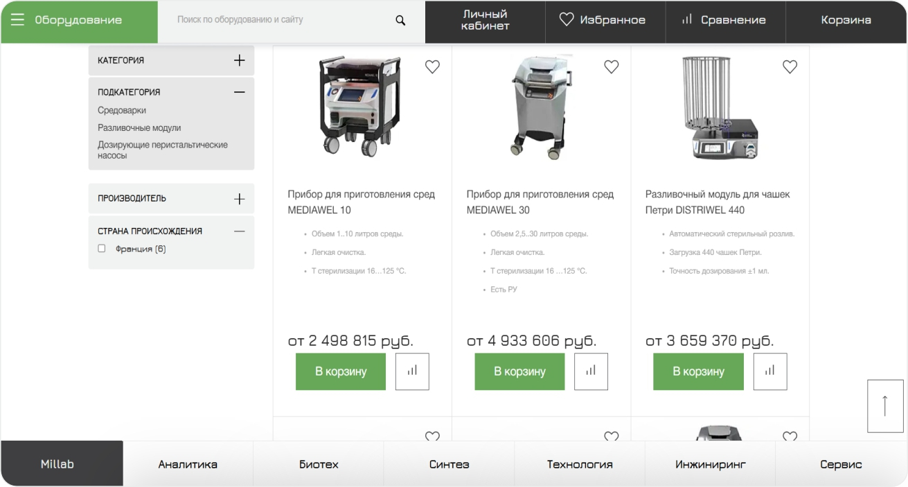
Task: Switch to the Аналитика bottom tab
Action: coord(188,464)
